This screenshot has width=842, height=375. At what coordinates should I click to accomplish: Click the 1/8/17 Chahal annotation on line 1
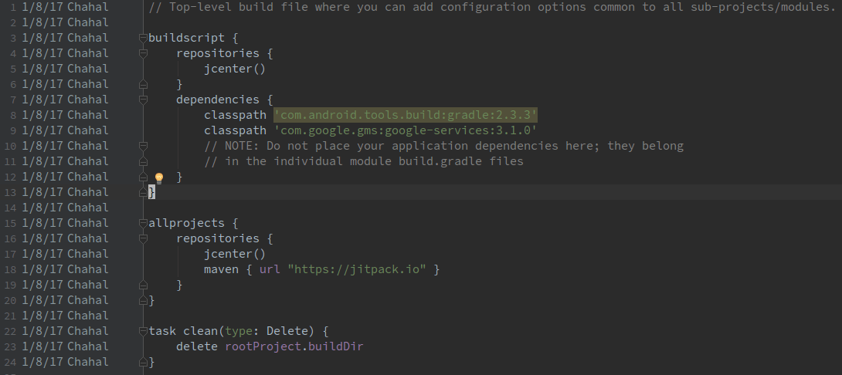[65, 7]
